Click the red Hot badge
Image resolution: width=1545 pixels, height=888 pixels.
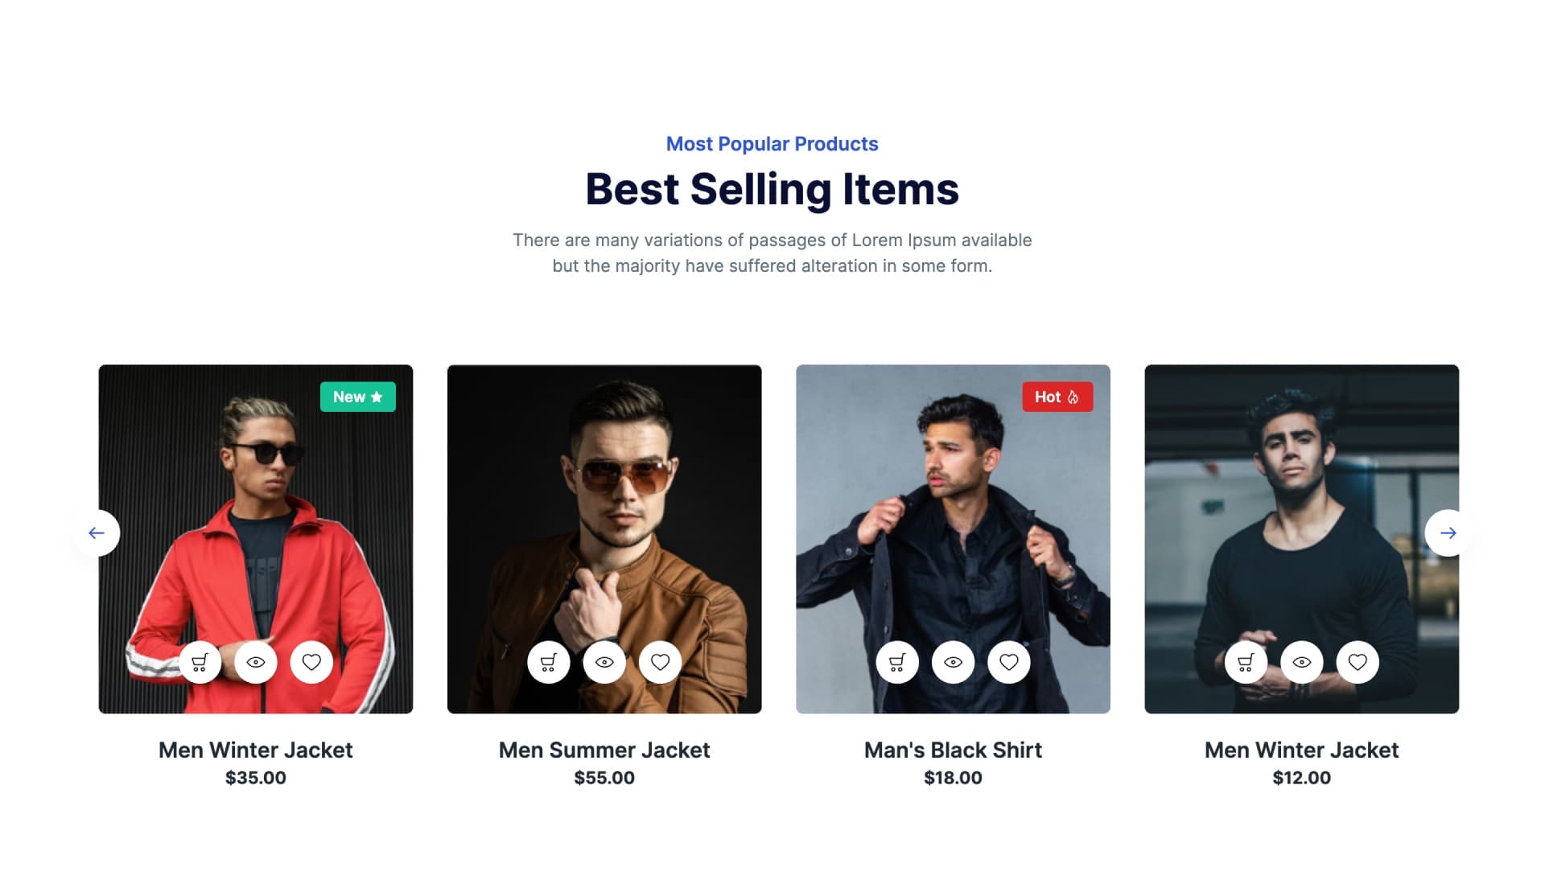point(1057,397)
